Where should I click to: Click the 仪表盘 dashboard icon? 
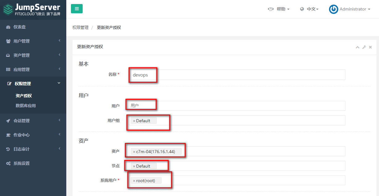[8, 27]
